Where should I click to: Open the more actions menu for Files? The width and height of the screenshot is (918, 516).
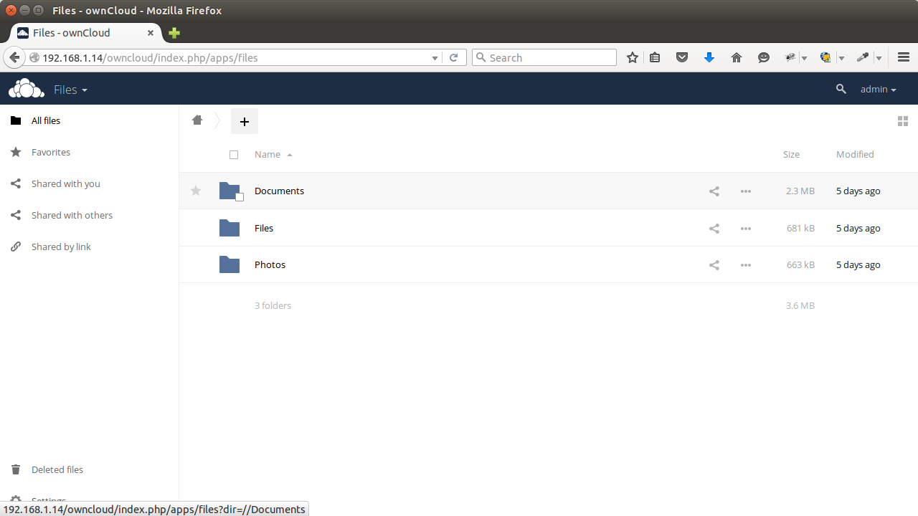coord(745,228)
